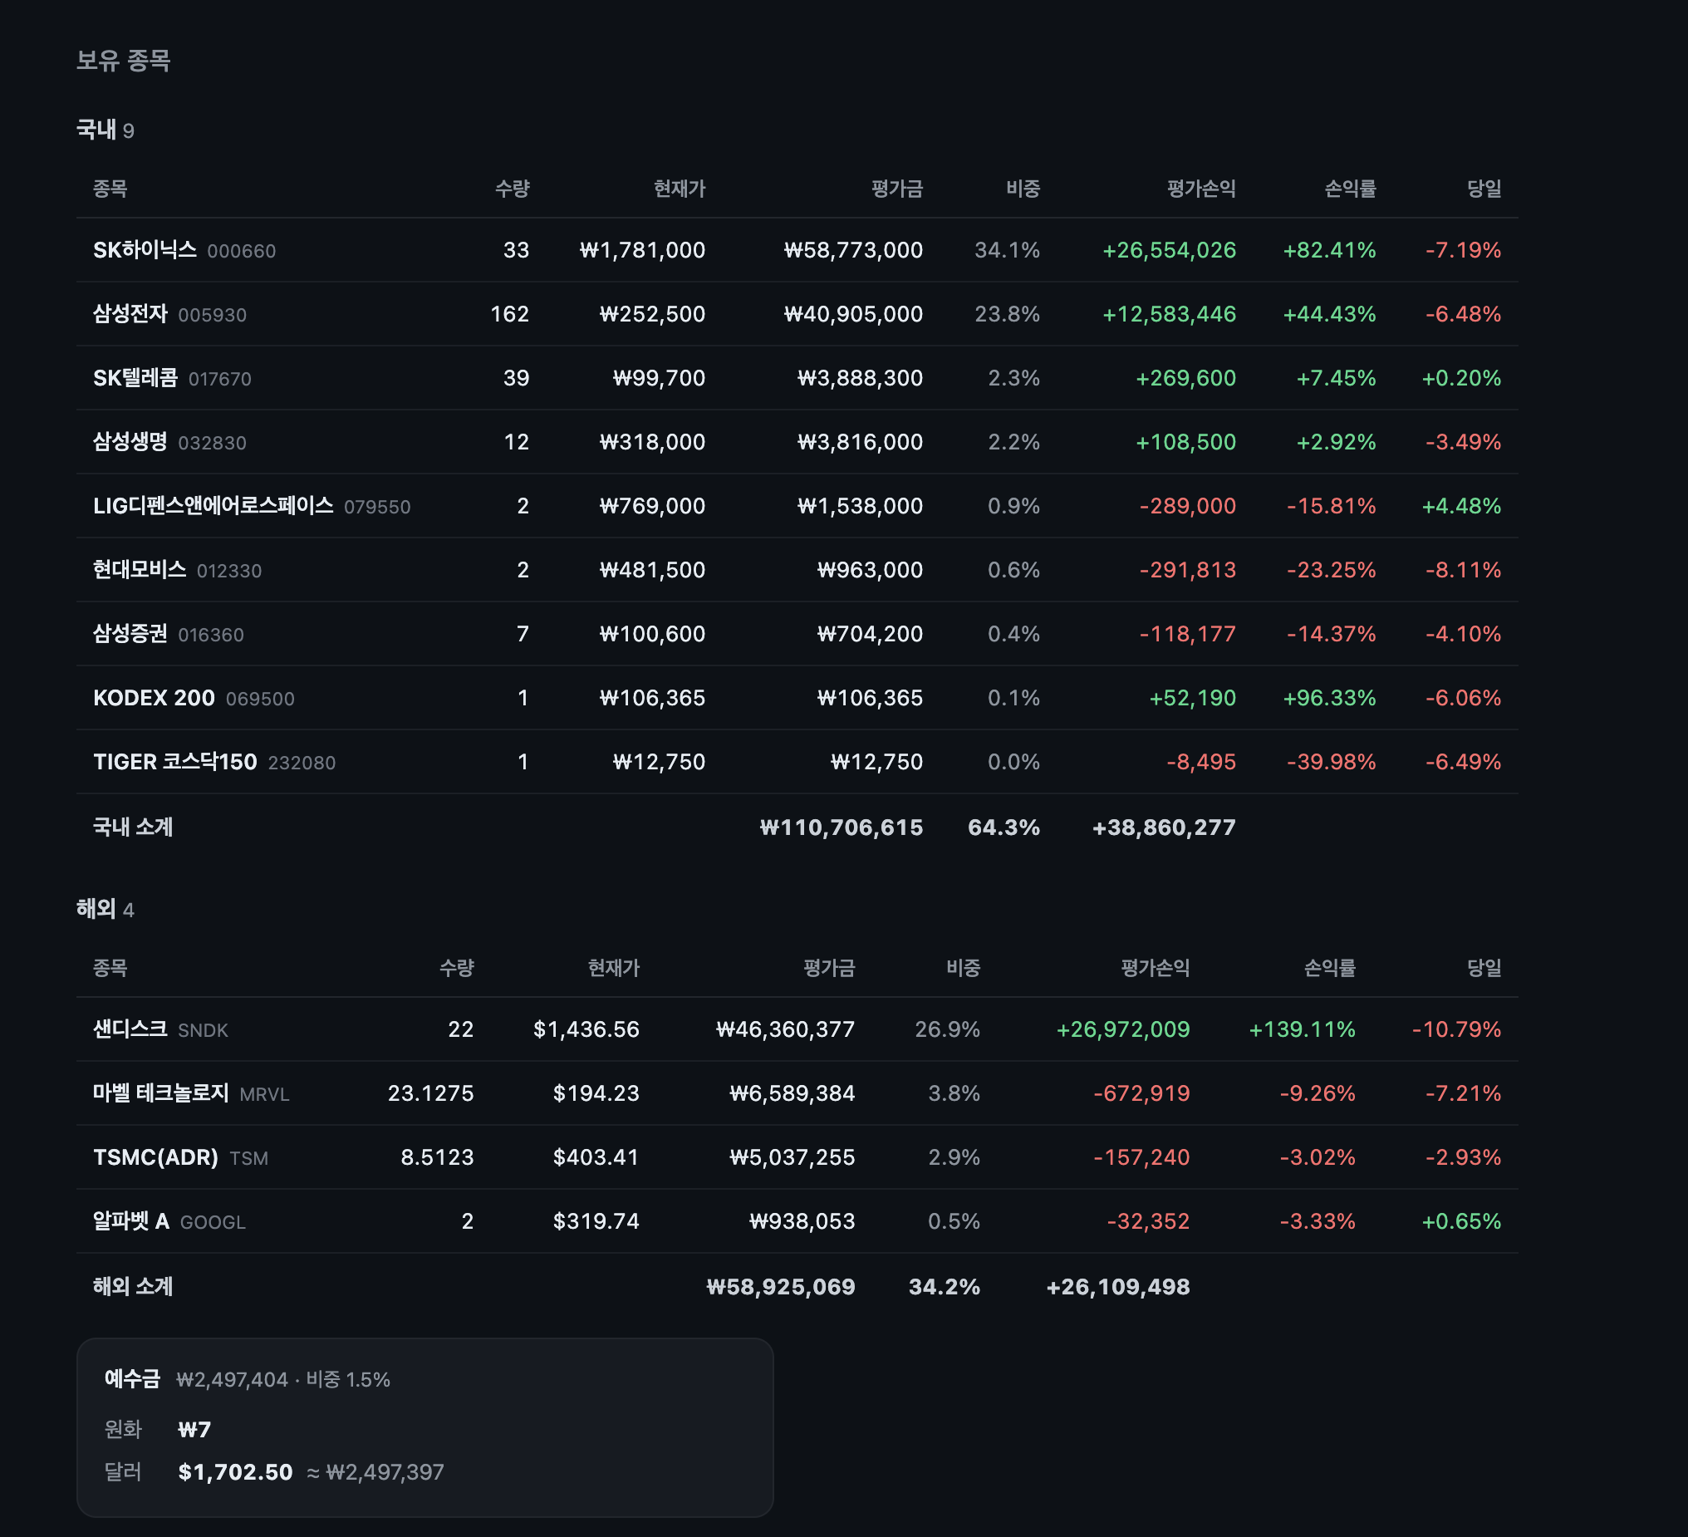Screen dimensions: 1688x1537
Task: Click the 삼성생명 row name
Action: pyautogui.click(x=130, y=441)
